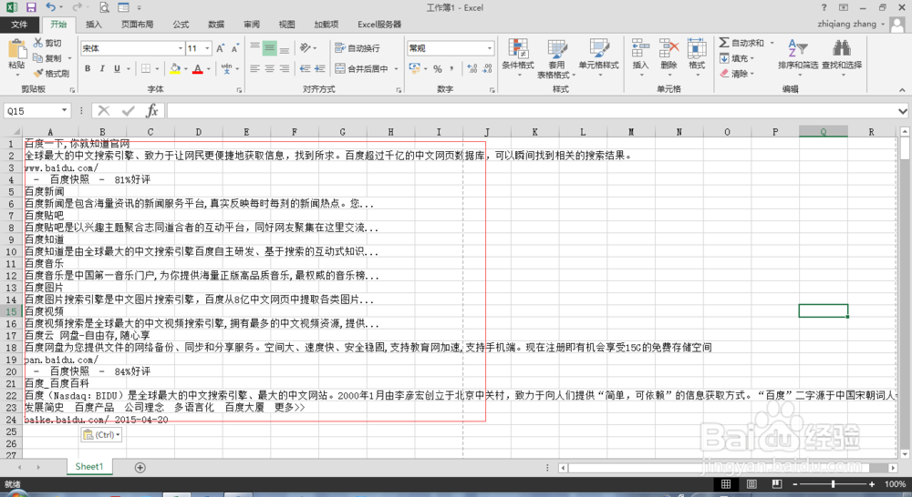The width and height of the screenshot is (912, 497).
Task: Open the Cell Styles gallery icon
Action: tap(598, 49)
